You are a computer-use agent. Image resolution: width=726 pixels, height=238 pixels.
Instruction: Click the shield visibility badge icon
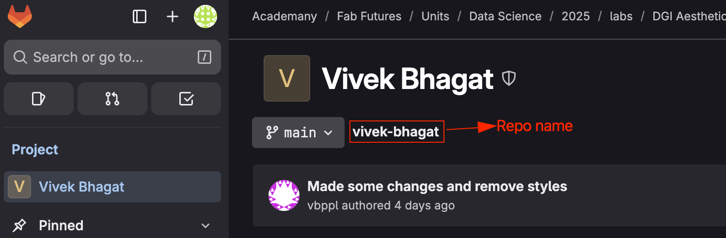[508, 78]
